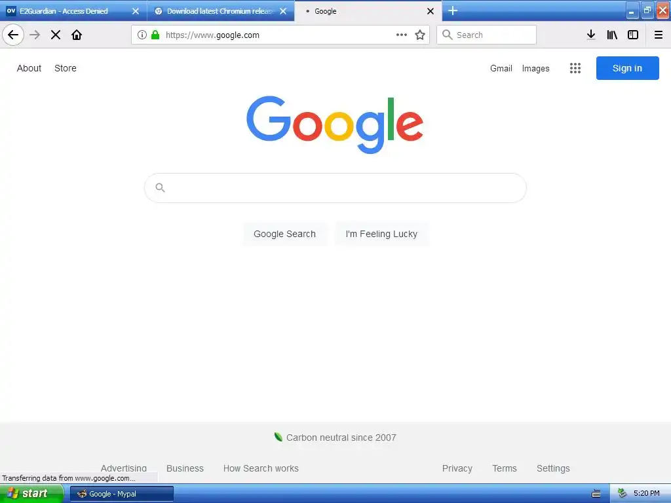Focus the toolbar Search field
This screenshot has width=671, height=503.
(x=487, y=35)
